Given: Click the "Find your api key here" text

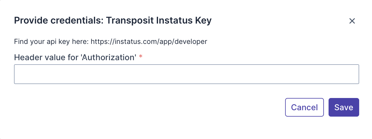Looking at the screenshot, I should coord(52,42).
